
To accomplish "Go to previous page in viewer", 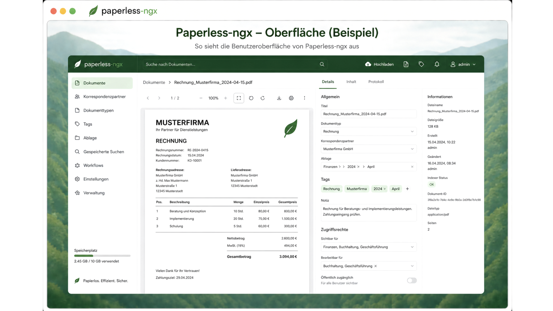I will [x=148, y=98].
